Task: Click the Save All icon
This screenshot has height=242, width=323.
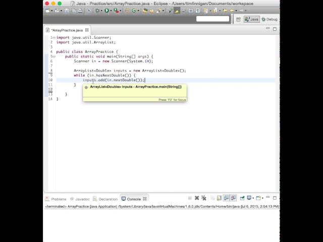Action: 74,11
